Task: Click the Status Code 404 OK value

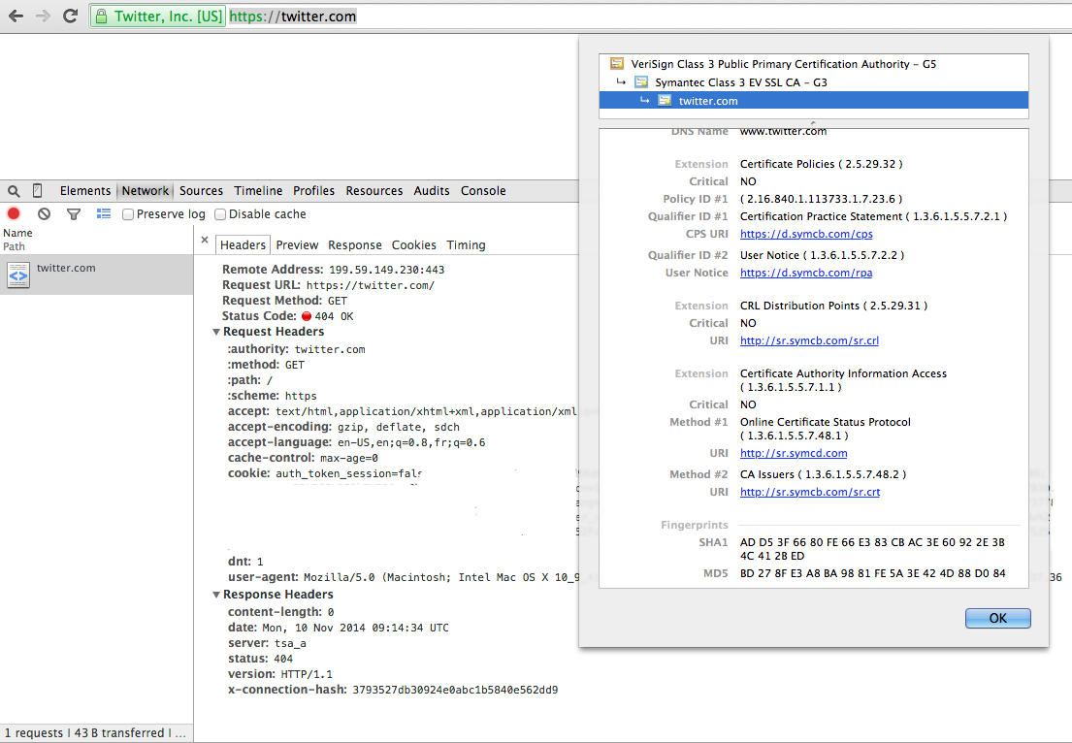Action: coord(328,316)
